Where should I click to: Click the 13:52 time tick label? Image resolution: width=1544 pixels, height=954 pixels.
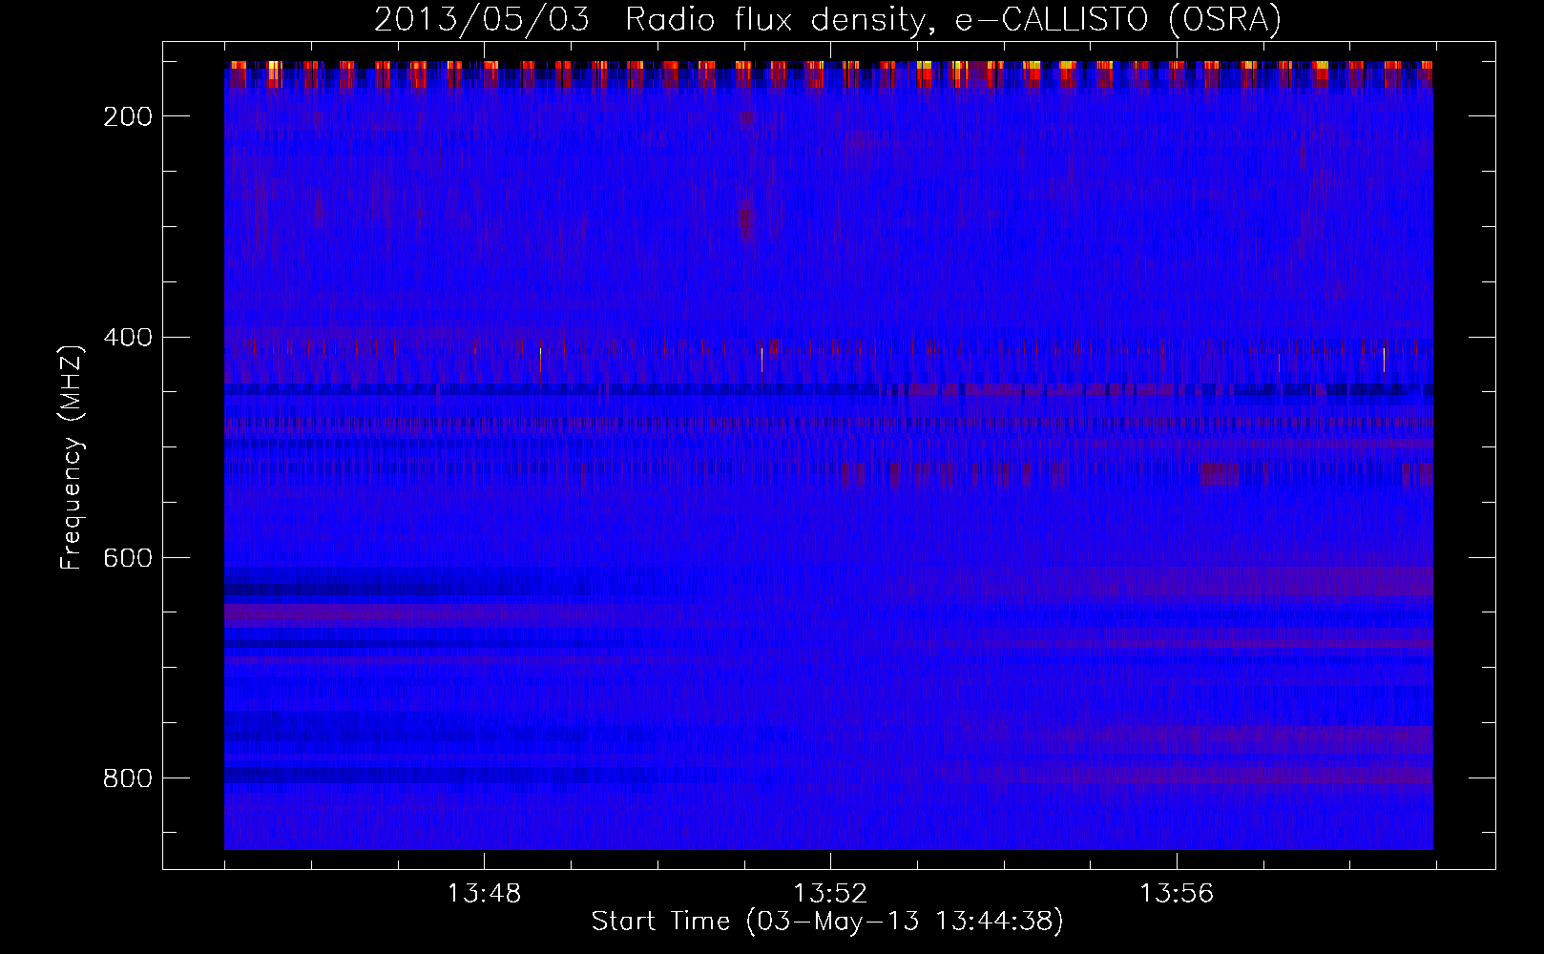(830, 894)
